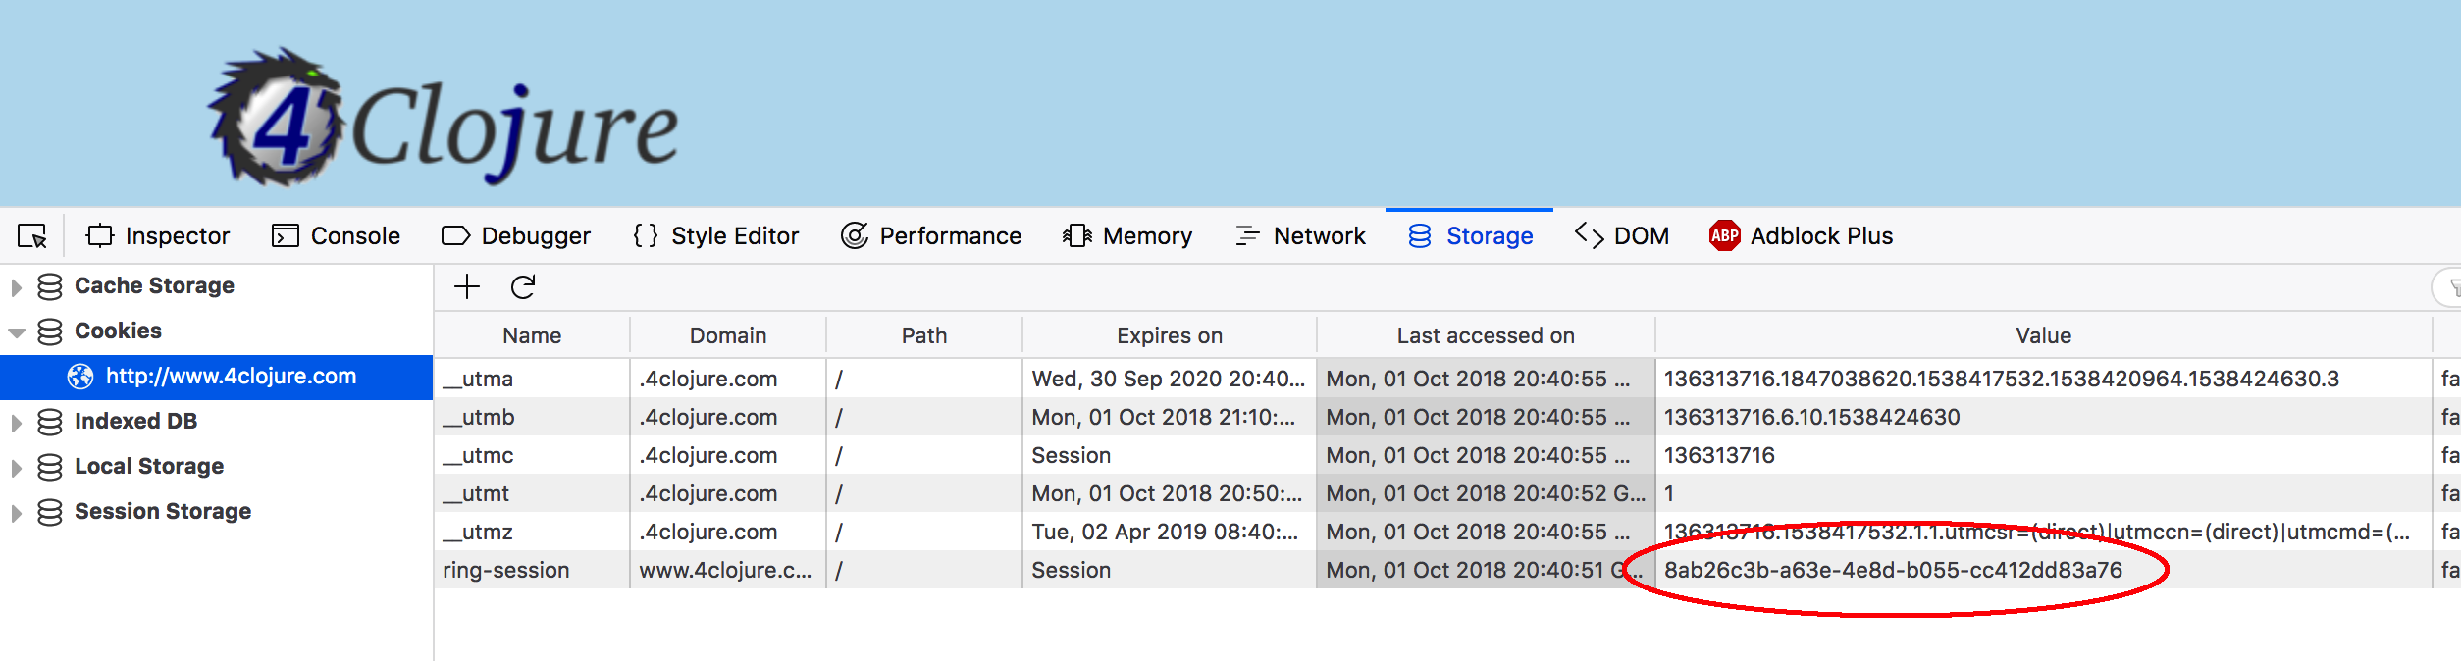The image size is (2461, 661).
Task: Switch to the Network tab
Action: coord(1300,236)
